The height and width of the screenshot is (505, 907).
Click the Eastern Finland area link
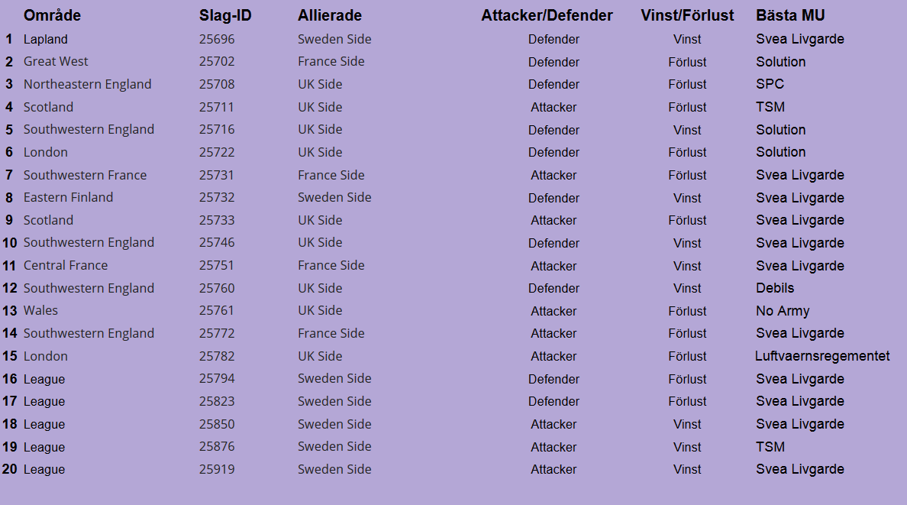pos(68,197)
